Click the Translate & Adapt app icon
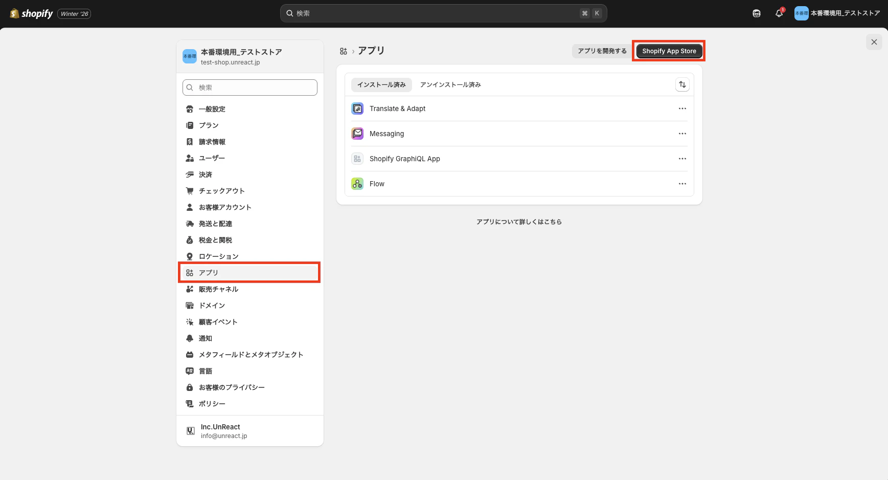Screen dimensions: 888x480 (x=357, y=108)
